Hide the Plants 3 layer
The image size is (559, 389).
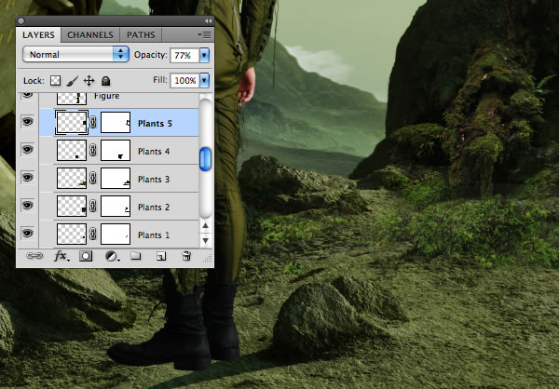coord(27,178)
